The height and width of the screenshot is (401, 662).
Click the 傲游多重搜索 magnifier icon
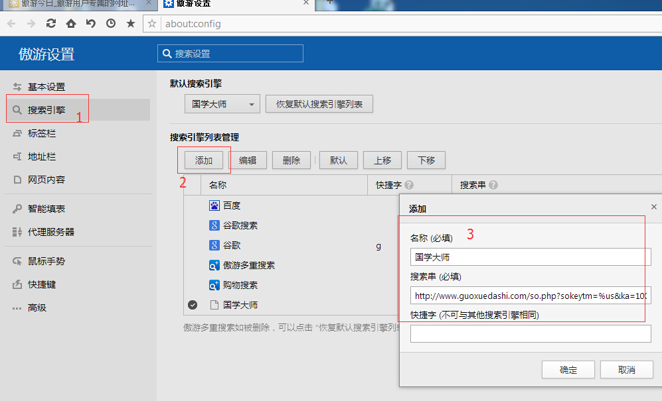(x=214, y=265)
